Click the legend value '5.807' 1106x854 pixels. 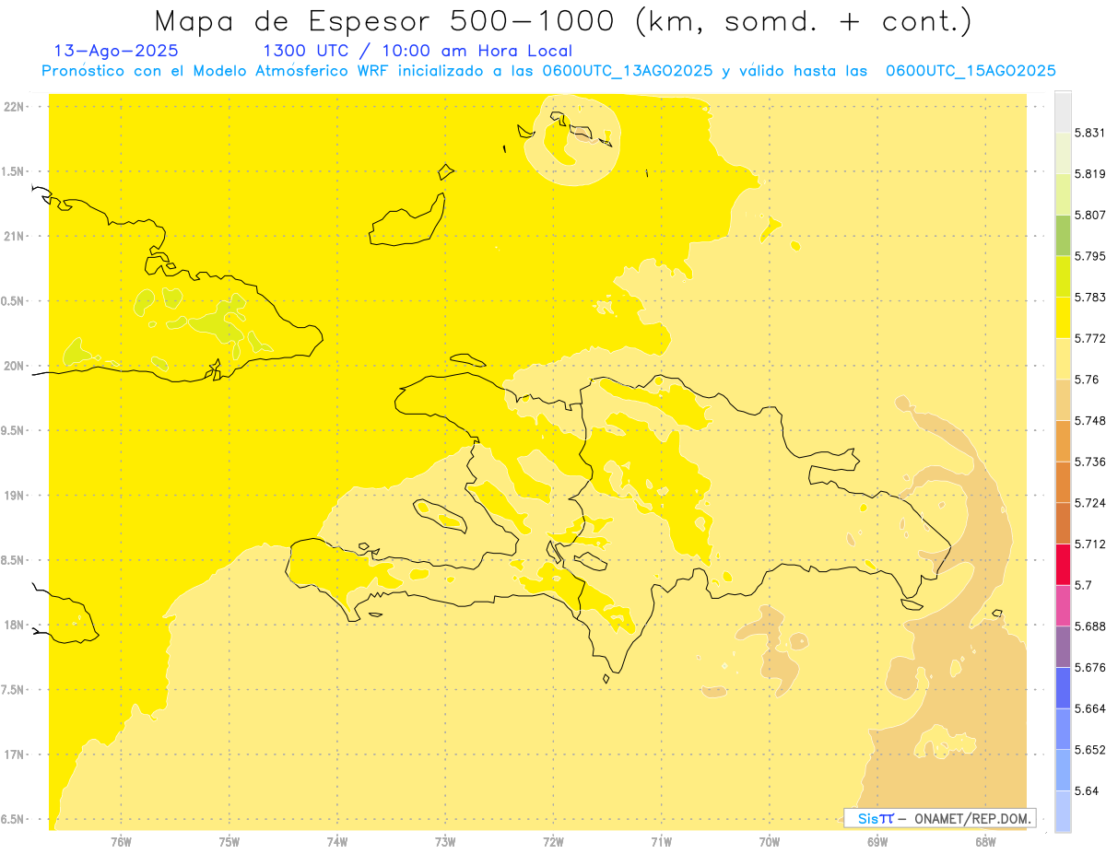tap(1089, 215)
